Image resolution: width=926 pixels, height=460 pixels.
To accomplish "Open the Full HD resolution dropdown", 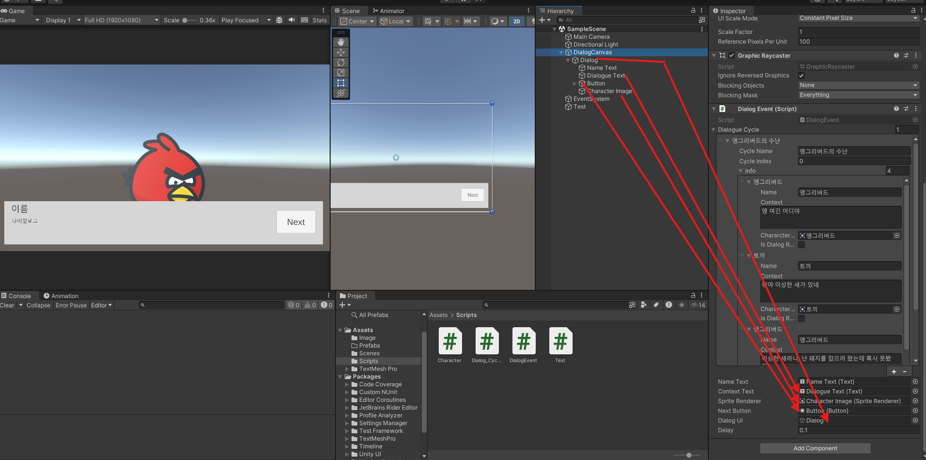I will [122, 20].
